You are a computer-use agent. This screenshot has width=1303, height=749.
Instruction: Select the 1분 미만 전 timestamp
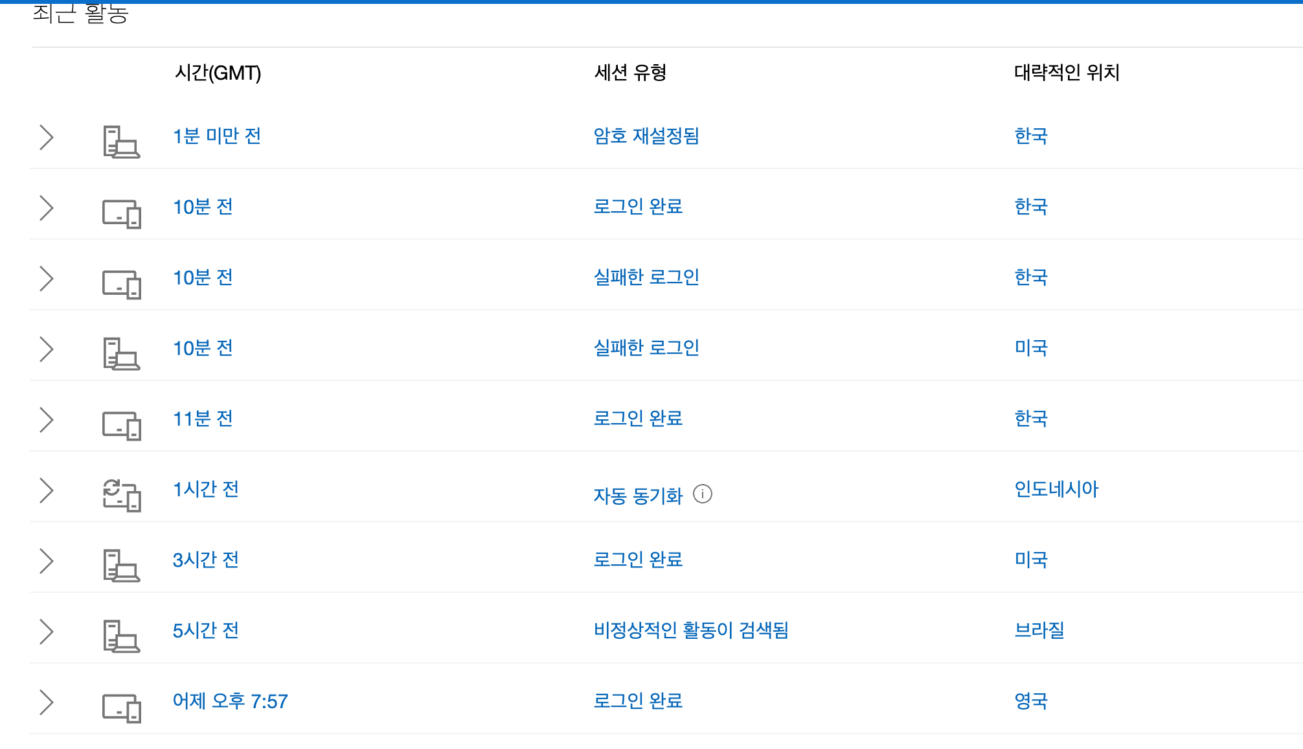click(217, 137)
